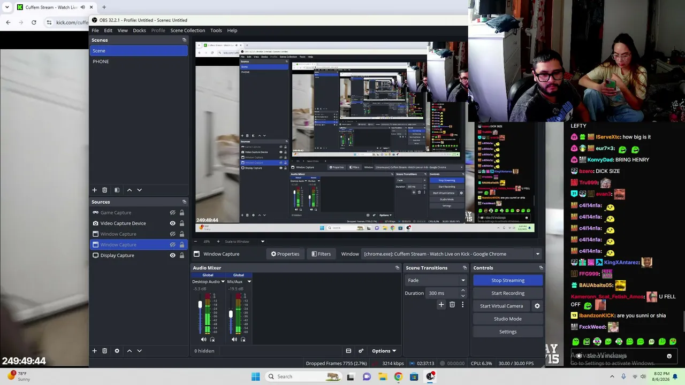Viewport: 685px width, 385px height.
Task: Open Microsoft Store from the taskbar
Action: pos(414,376)
